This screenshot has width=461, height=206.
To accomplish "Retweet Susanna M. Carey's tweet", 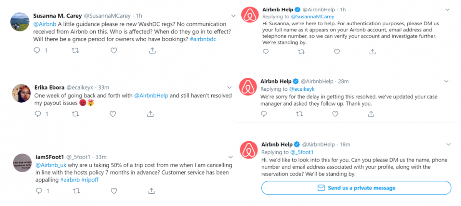I will [x=76, y=51].
